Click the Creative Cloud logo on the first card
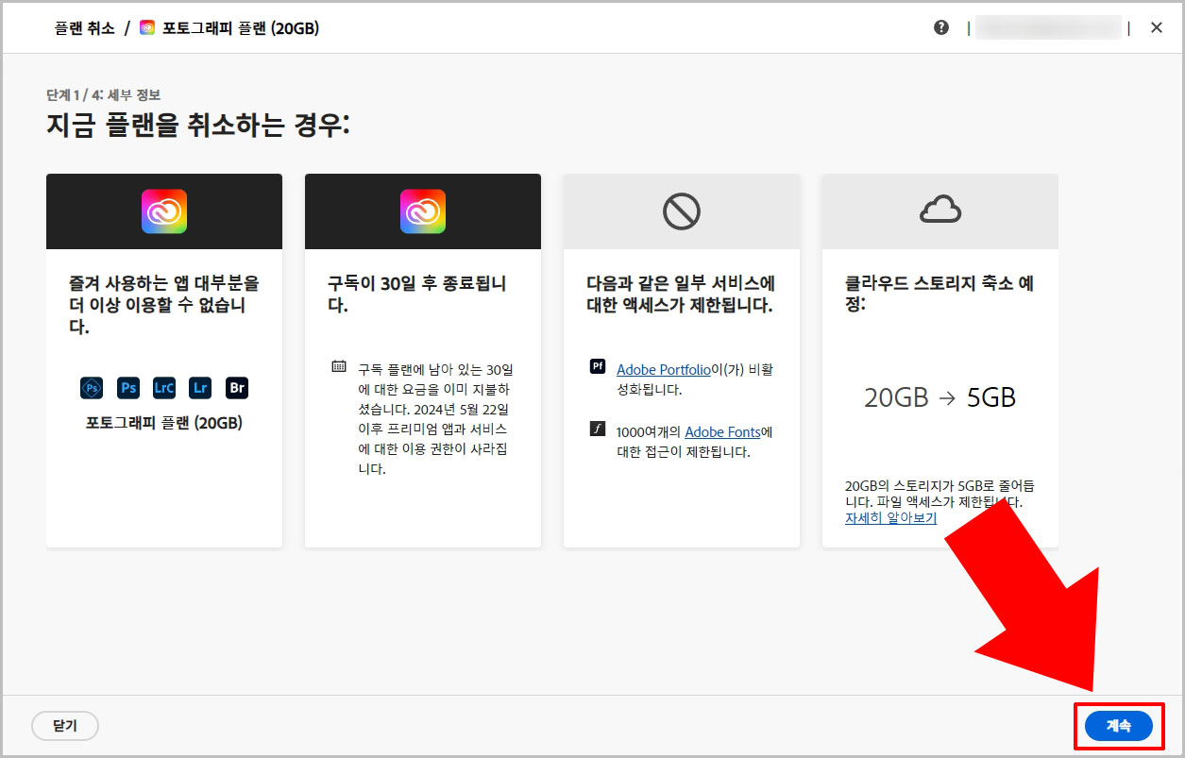The image size is (1185, 758). pos(164,211)
